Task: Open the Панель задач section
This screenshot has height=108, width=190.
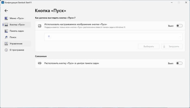Action: point(17,31)
